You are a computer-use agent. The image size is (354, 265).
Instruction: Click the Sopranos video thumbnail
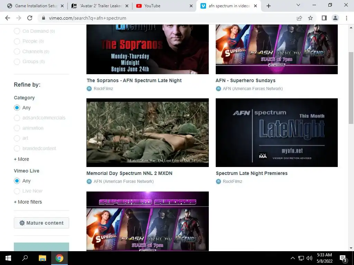(147, 49)
